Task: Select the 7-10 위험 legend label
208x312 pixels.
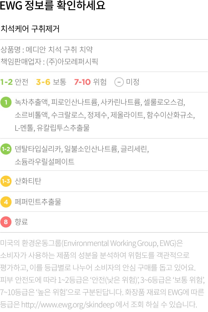Action: tap(90, 82)
